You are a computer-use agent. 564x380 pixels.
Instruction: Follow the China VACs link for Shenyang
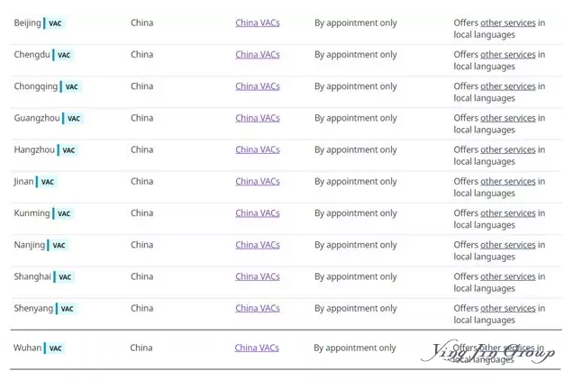click(x=258, y=309)
